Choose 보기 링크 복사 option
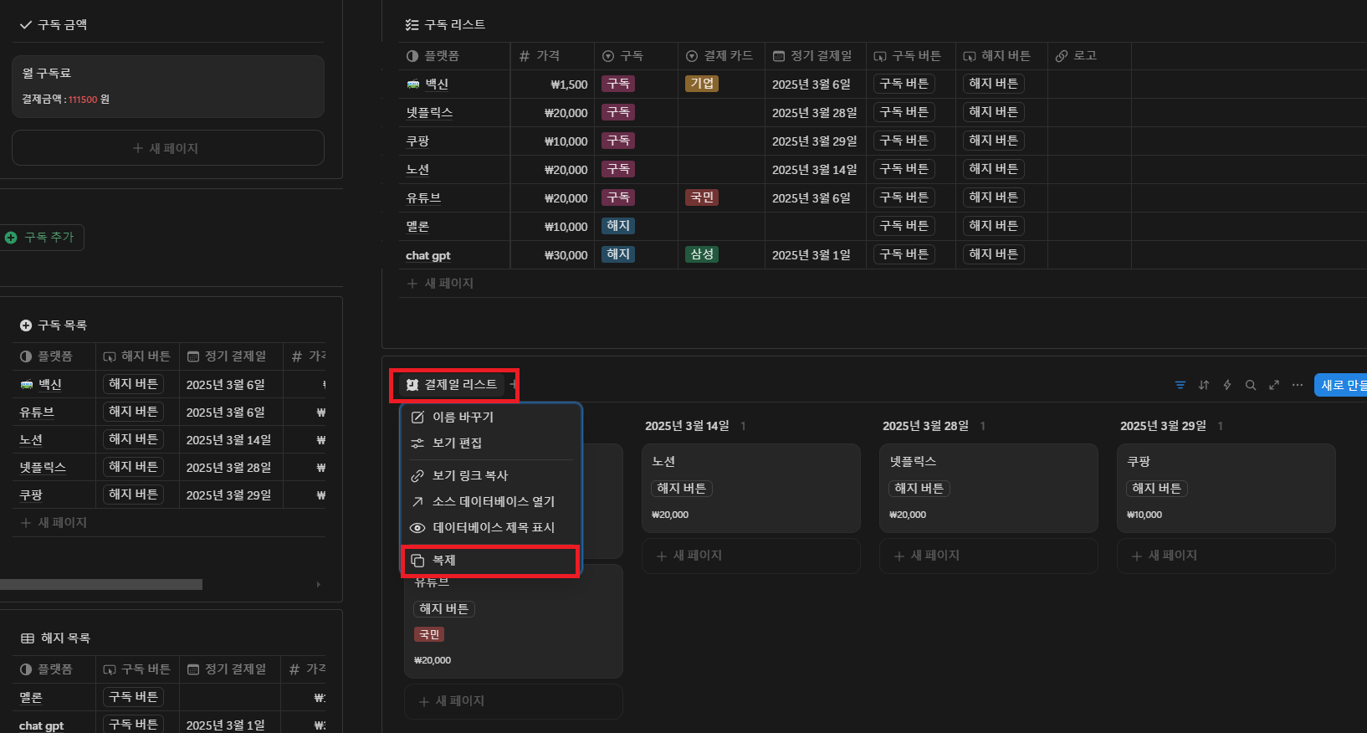1367x733 pixels. point(491,475)
